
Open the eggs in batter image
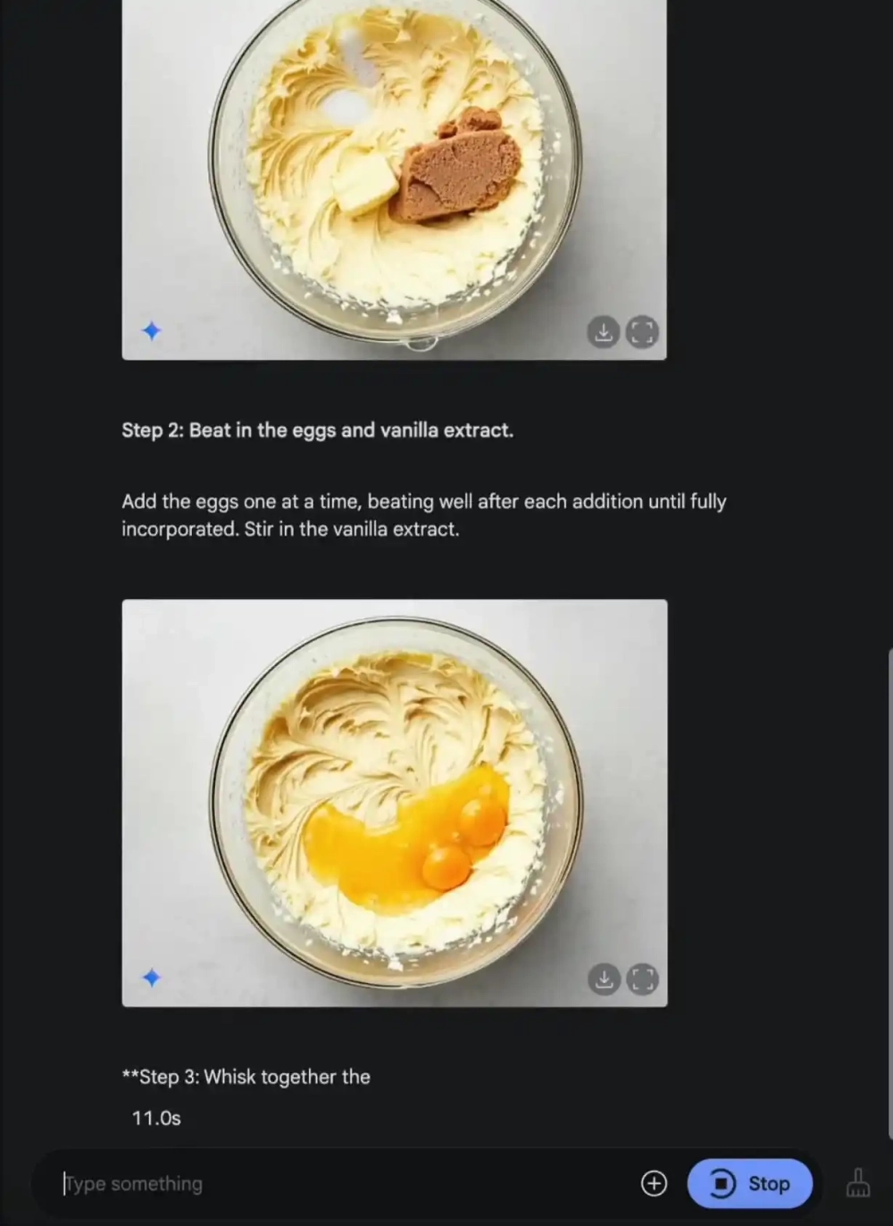(x=394, y=803)
